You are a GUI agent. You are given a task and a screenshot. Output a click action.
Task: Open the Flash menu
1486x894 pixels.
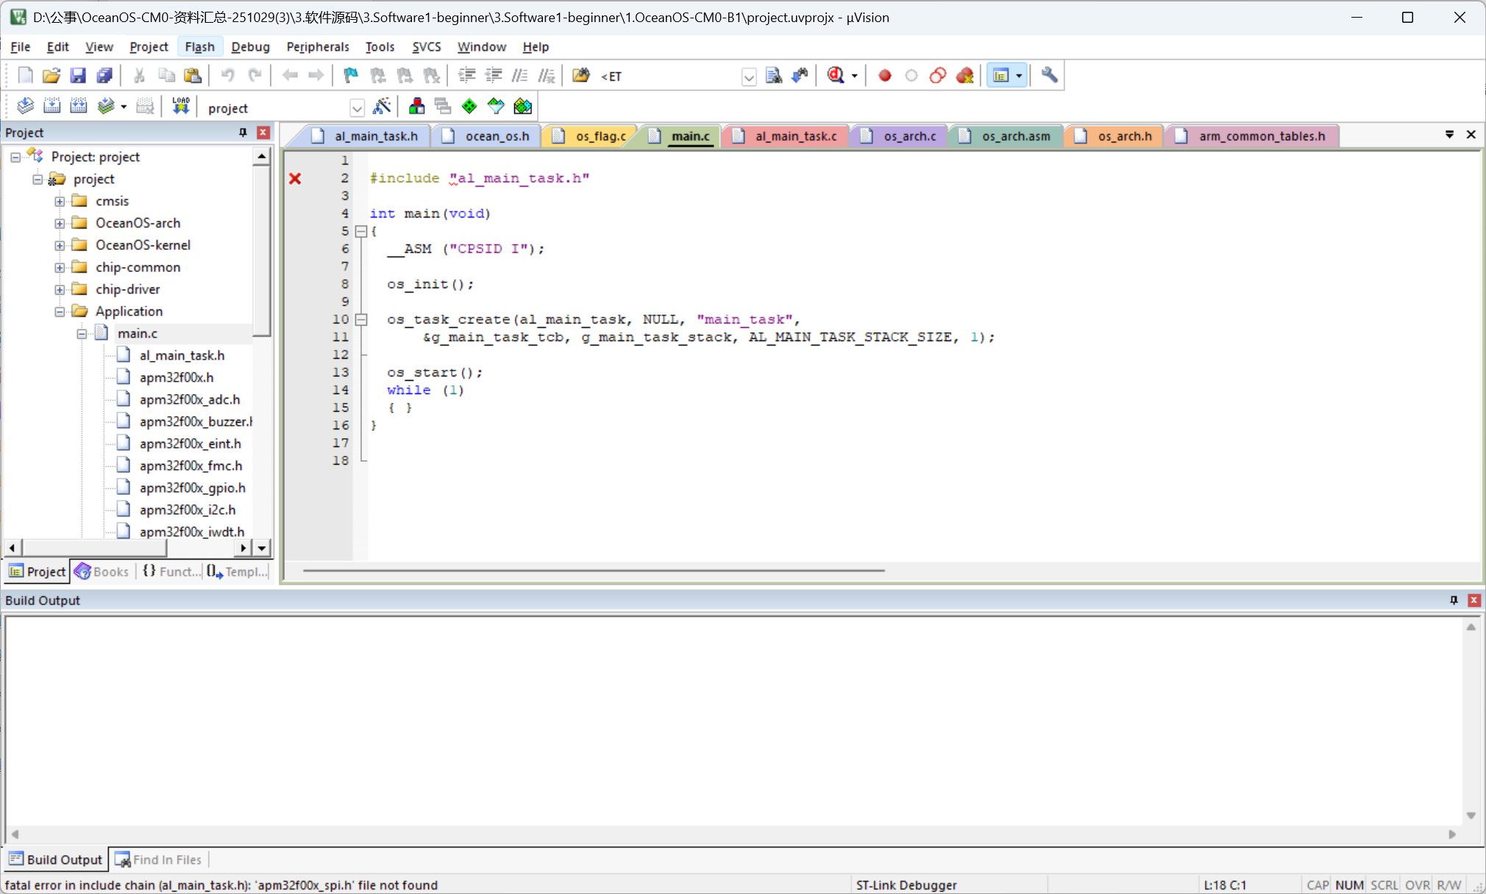199,46
